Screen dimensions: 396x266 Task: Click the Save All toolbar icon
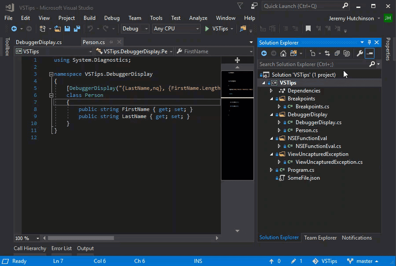coord(76,29)
